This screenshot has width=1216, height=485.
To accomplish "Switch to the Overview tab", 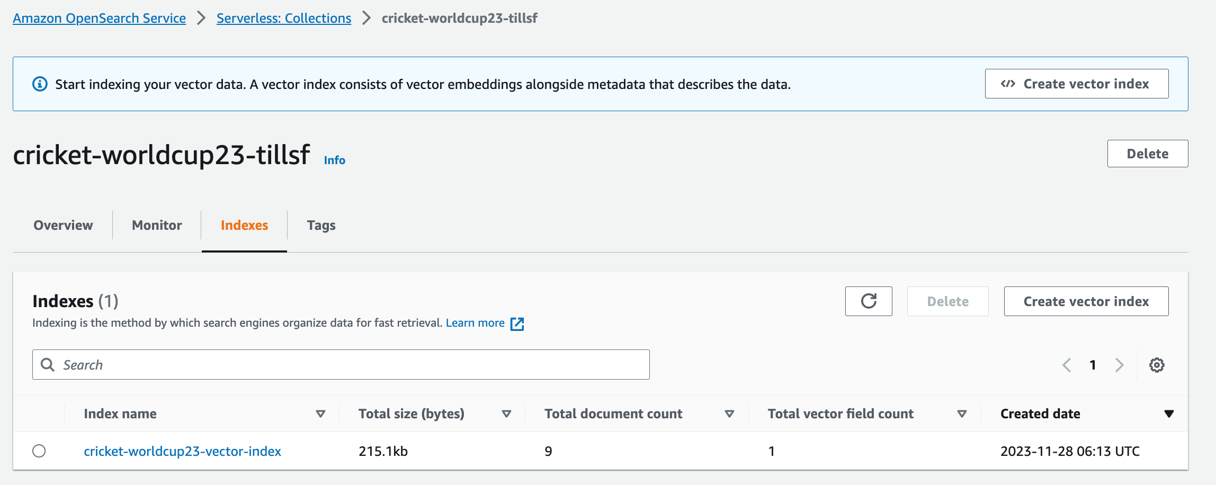I will tap(63, 225).
